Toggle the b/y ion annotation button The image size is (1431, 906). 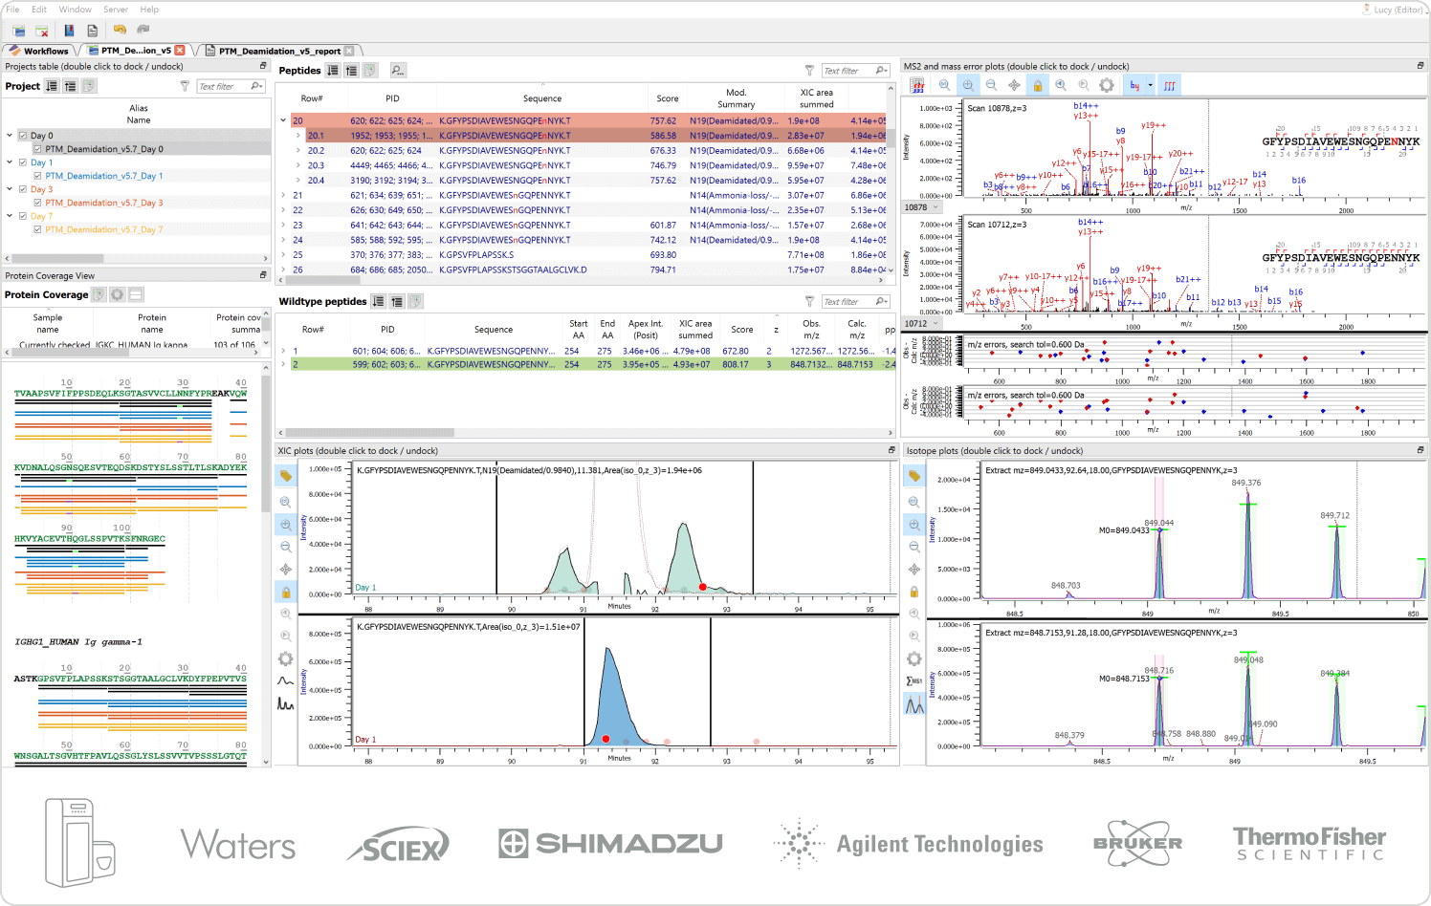[x=1135, y=85]
